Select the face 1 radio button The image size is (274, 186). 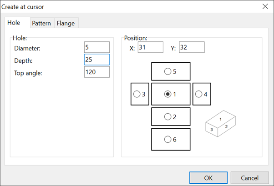click(170, 94)
